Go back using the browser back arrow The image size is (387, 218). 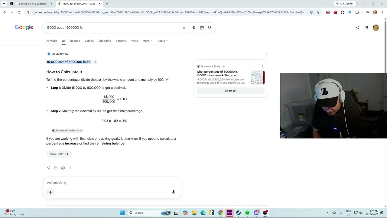click(5, 12)
